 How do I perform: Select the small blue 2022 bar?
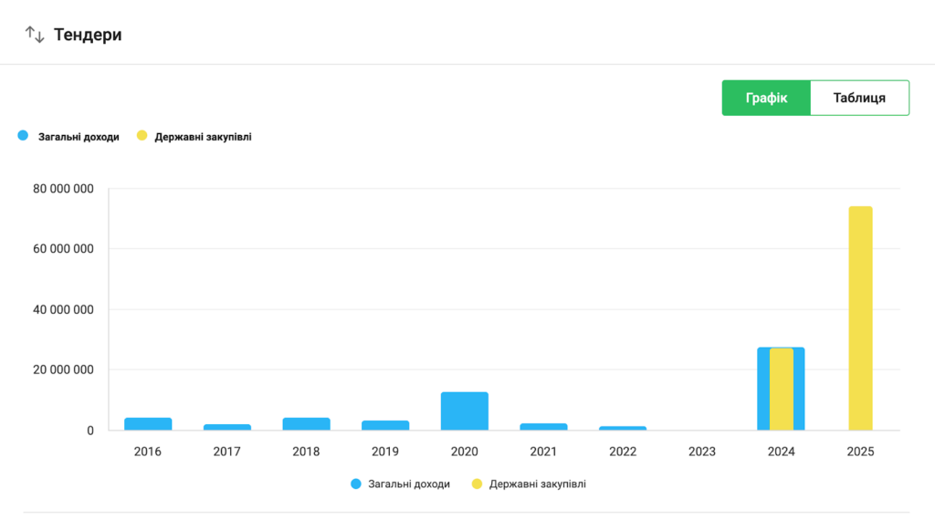pyautogui.click(x=623, y=428)
